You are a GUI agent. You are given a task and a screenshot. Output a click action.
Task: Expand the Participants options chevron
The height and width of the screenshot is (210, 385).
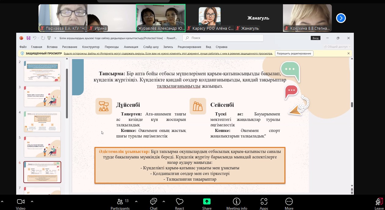pyautogui.click(x=136, y=201)
